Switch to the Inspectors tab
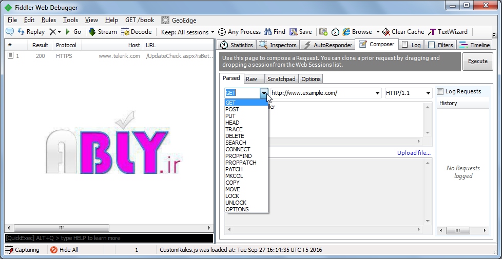The width and height of the screenshot is (502, 259). [x=279, y=45]
